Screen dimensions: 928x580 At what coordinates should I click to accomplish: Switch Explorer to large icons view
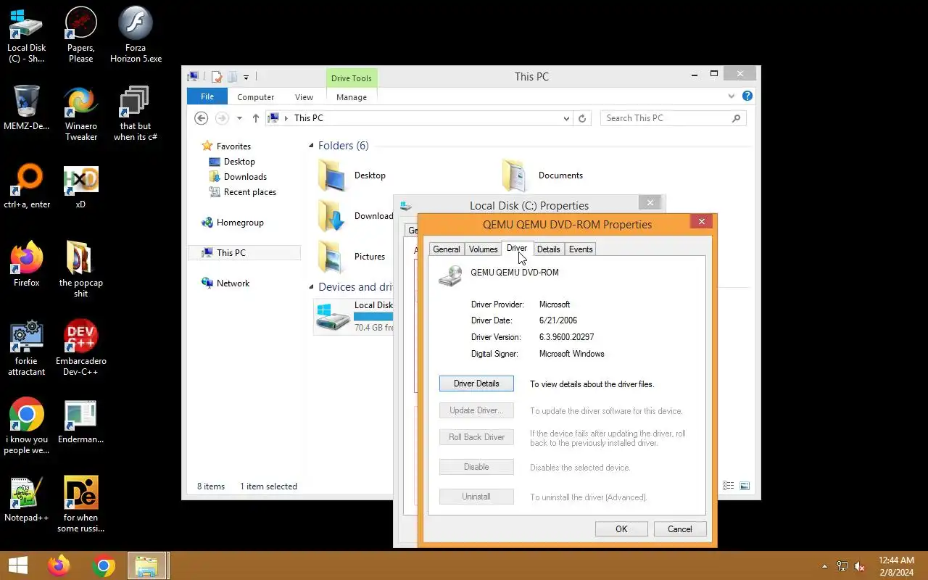(744, 486)
